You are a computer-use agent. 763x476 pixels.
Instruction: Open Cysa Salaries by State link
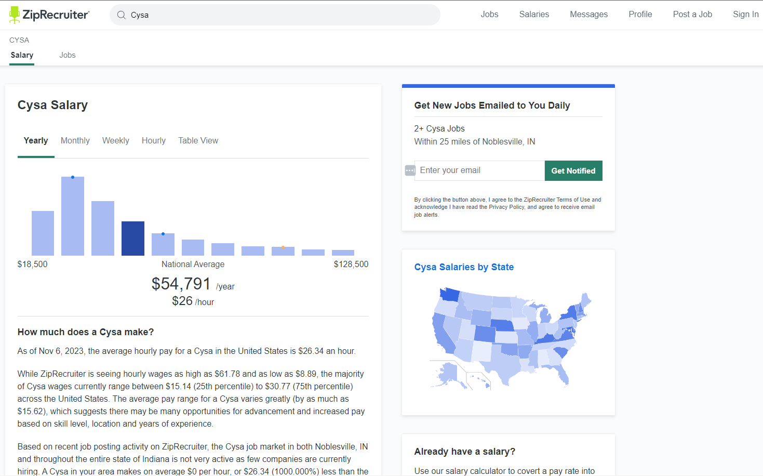tap(463, 267)
